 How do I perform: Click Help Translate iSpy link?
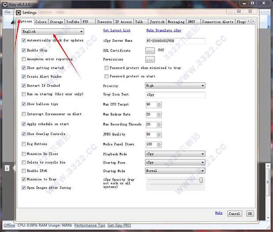pos(164,30)
